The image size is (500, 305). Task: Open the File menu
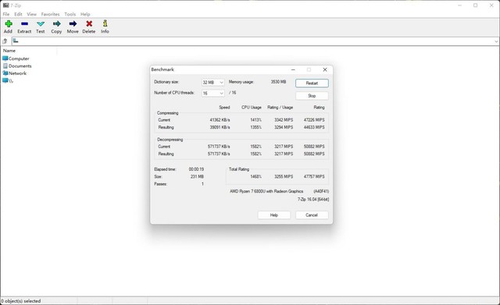point(6,14)
